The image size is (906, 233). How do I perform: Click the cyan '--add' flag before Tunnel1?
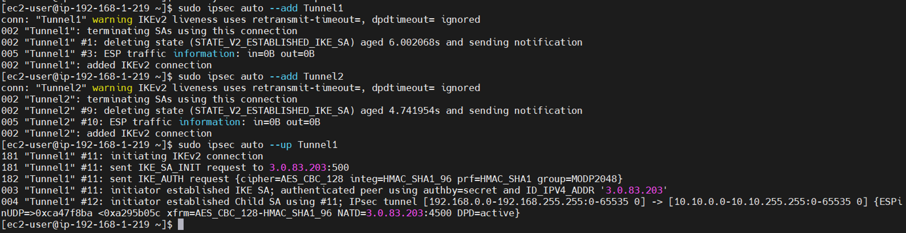tap(283, 8)
